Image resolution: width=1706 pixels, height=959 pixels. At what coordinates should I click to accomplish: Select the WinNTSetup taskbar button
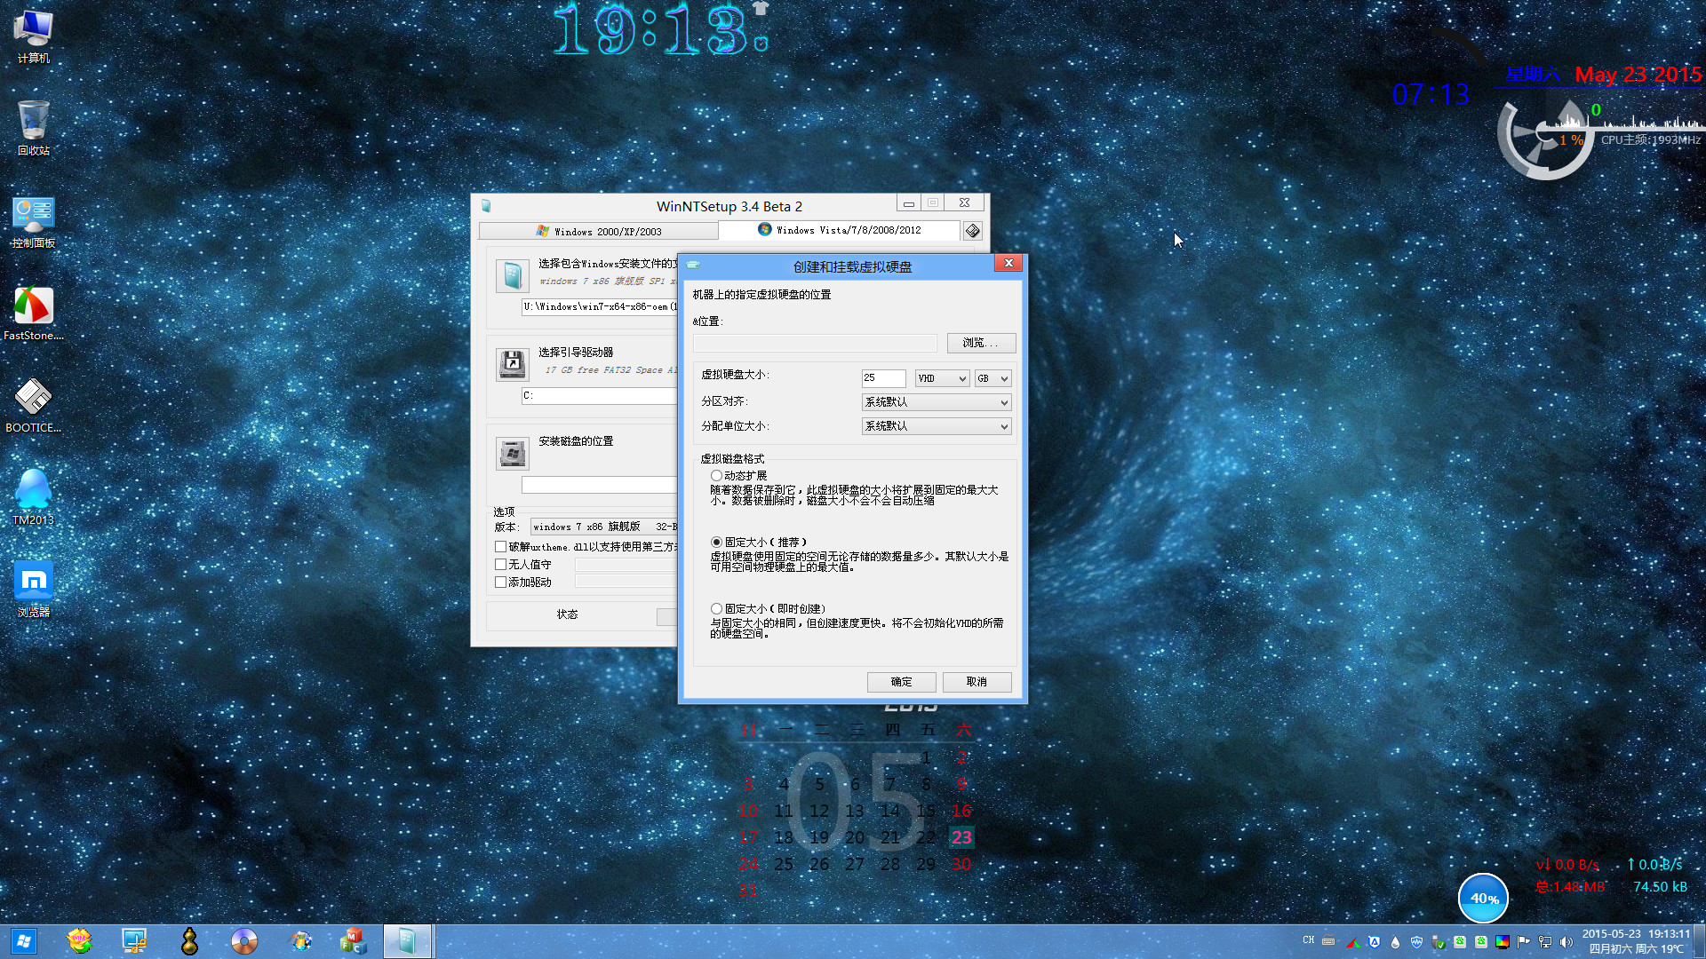point(408,941)
